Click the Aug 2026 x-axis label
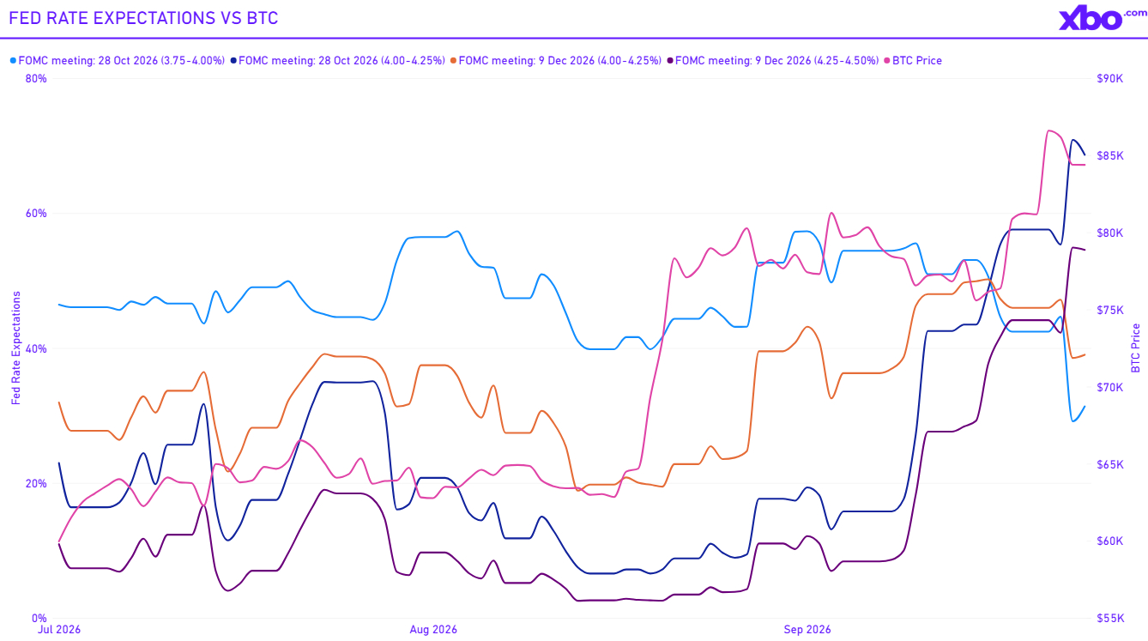Image resolution: width=1148 pixels, height=641 pixels. (433, 630)
